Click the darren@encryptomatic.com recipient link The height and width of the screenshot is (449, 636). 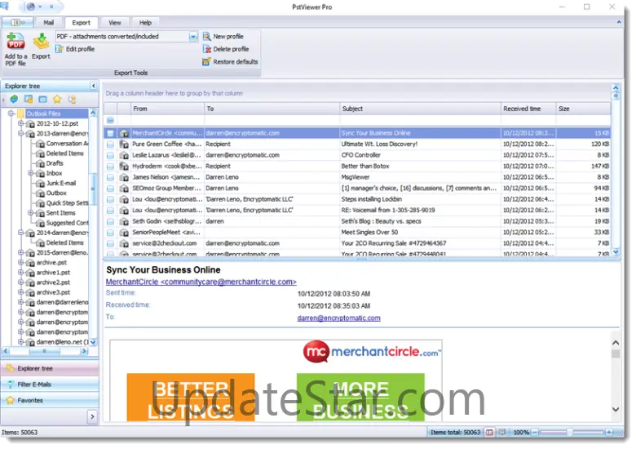point(338,318)
